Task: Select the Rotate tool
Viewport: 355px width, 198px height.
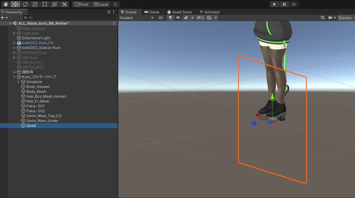Action: (25, 4)
